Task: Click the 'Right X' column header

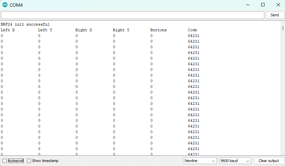Action: (84, 30)
